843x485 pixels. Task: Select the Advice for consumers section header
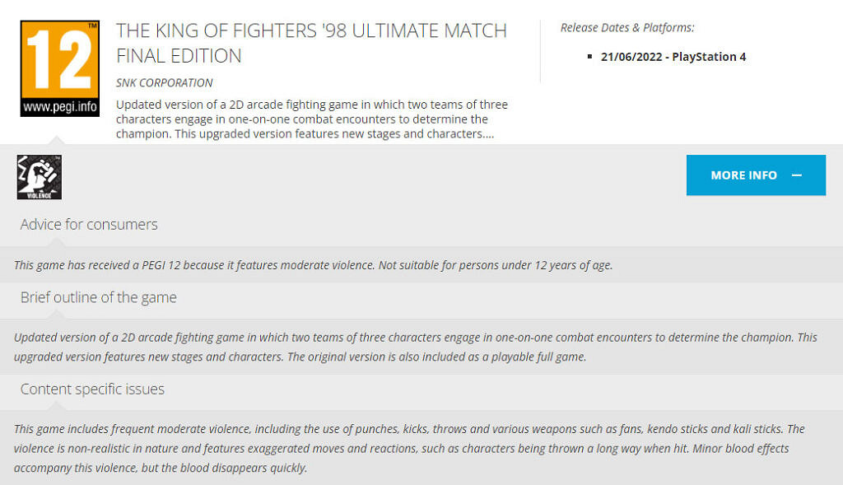(x=89, y=224)
